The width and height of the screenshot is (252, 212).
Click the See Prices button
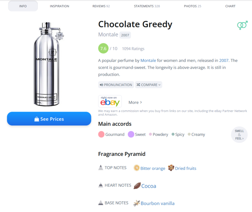(x=49, y=119)
